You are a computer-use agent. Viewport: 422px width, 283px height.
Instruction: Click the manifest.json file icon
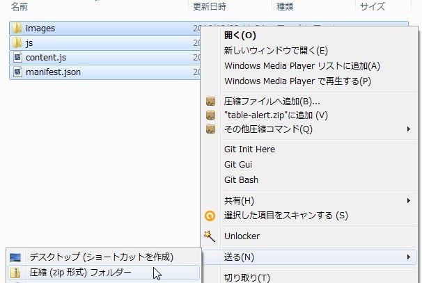pyautogui.click(x=17, y=72)
